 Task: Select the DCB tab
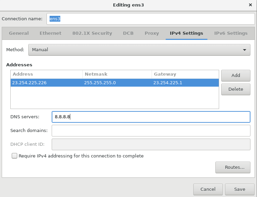(128, 33)
